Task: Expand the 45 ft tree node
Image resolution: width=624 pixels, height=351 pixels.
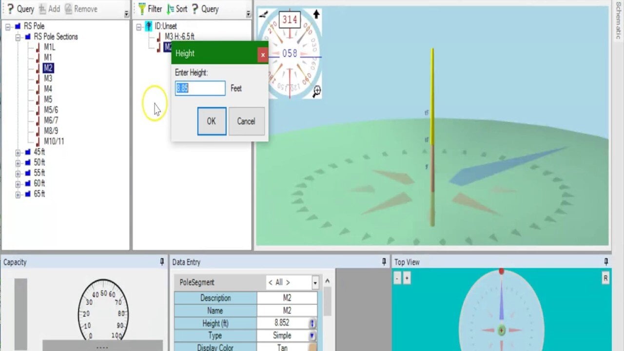Action: click(x=18, y=152)
